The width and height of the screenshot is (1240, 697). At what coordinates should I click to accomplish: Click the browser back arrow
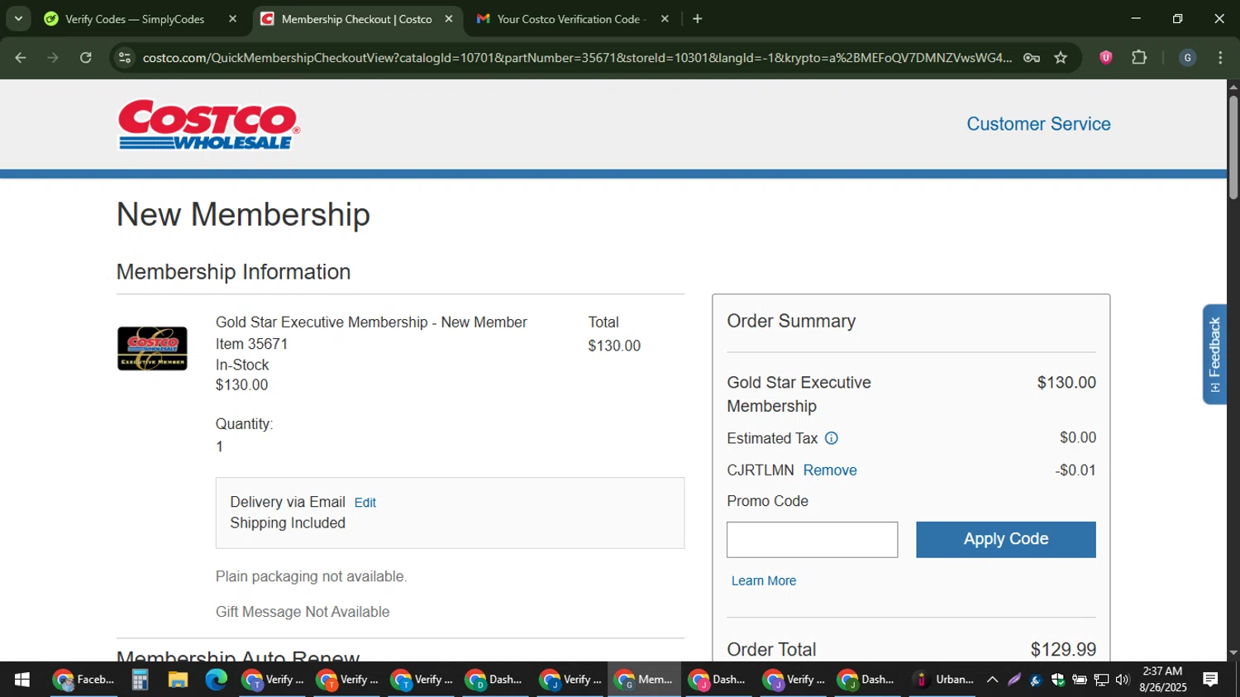(21, 58)
